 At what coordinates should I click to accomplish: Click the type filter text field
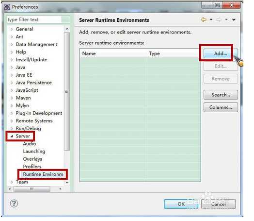coord(38,19)
